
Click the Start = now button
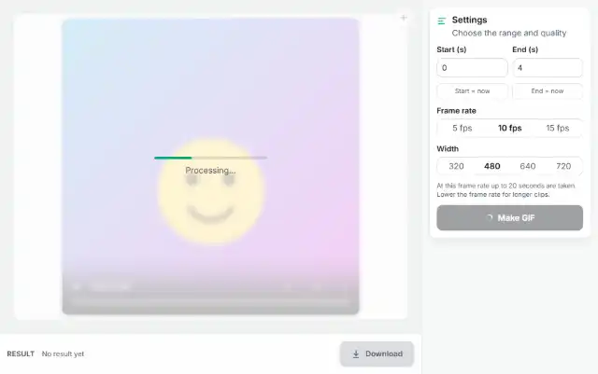(x=472, y=91)
